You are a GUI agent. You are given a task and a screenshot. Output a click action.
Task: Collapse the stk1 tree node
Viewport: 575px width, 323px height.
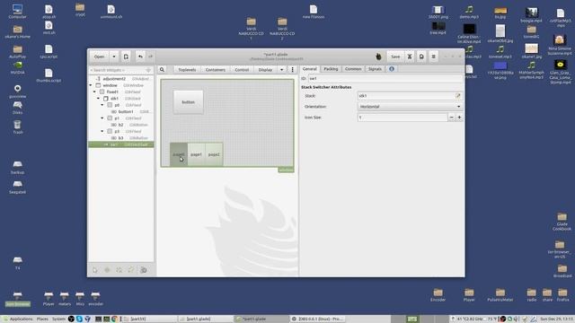tap(98, 99)
